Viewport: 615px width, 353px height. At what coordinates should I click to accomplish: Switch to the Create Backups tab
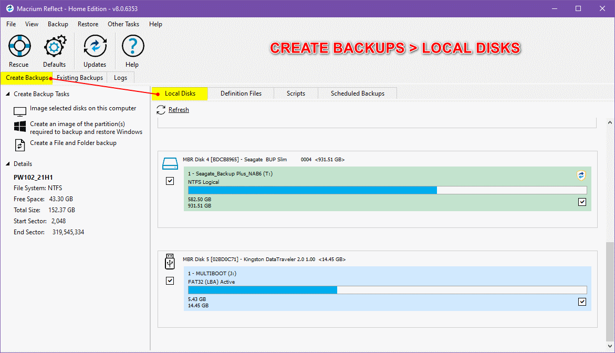coord(27,78)
